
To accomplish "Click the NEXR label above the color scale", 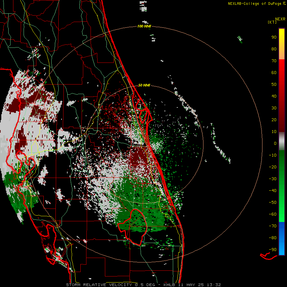I will pyautogui.click(x=280, y=19).
